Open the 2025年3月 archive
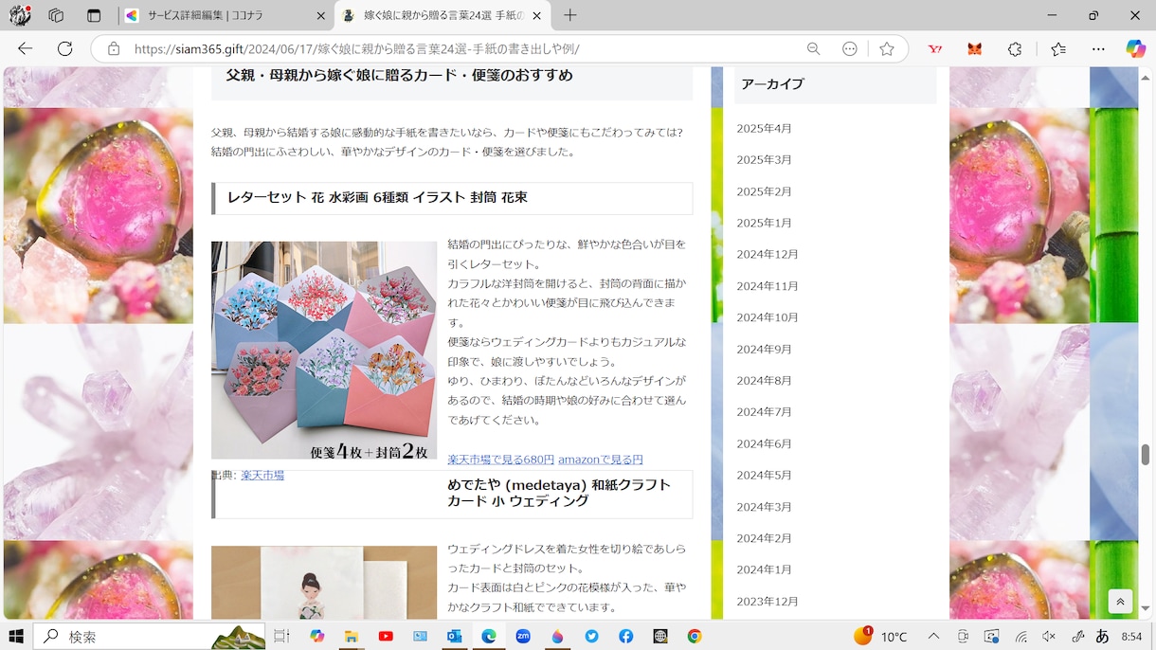Image resolution: width=1156 pixels, height=650 pixels. pyautogui.click(x=764, y=159)
